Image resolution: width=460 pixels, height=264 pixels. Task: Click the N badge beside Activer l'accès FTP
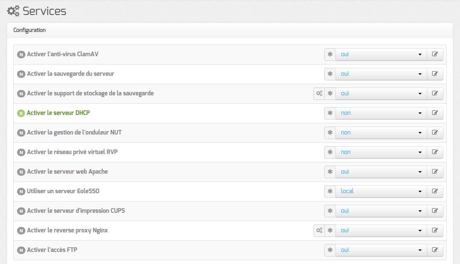pyautogui.click(x=21, y=250)
